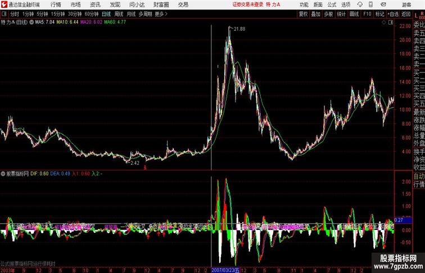Click the 2007/03/23 date marker on timeline
The height and width of the screenshot is (273, 425).
pos(225,270)
